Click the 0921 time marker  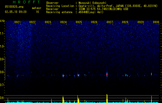(17, 22)
